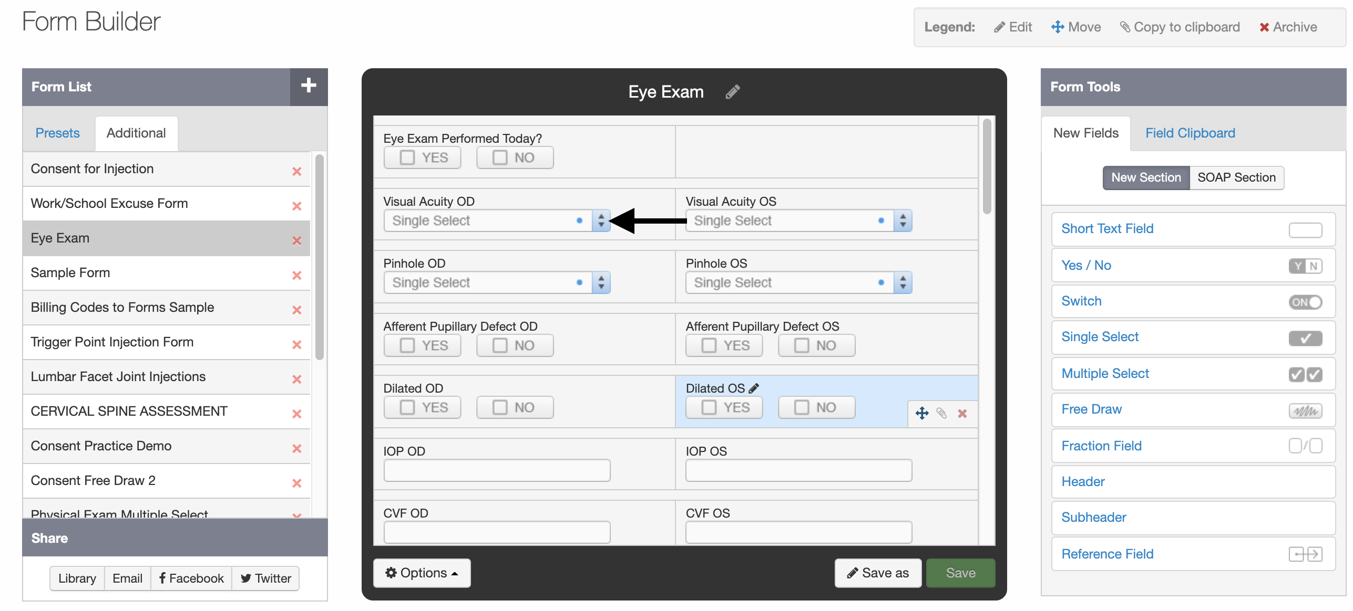Toggle YES checkbox for Eye Exam Performed Today
Screen dimensions: 1353x611
pyautogui.click(x=406, y=157)
